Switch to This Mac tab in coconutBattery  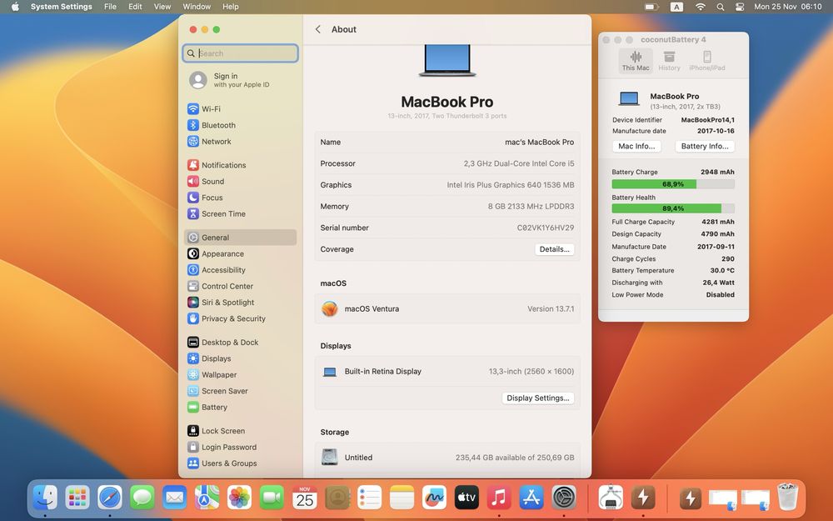coord(636,61)
